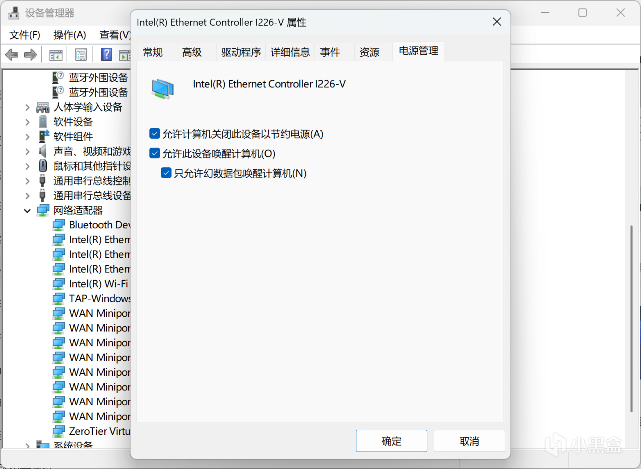Select the Bluetooth Dev adapter icon
The height and width of the screenshot is (469, 641).
click(x=59, y=225)
